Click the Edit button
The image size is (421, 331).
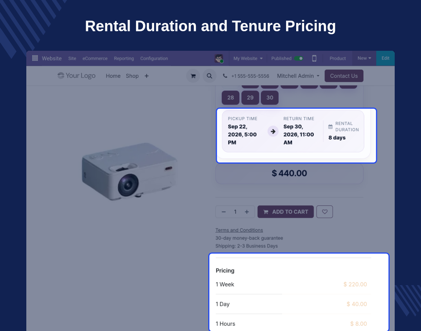point(385,58)
